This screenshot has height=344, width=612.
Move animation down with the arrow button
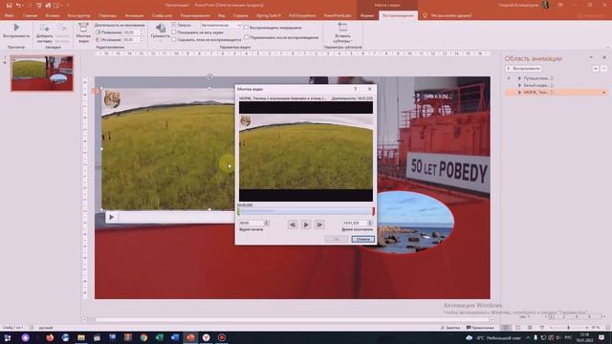pos(603,69)
